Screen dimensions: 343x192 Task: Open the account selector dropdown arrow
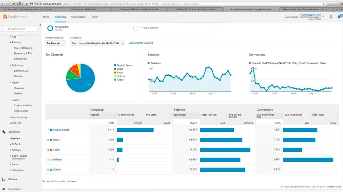[323, 17]
